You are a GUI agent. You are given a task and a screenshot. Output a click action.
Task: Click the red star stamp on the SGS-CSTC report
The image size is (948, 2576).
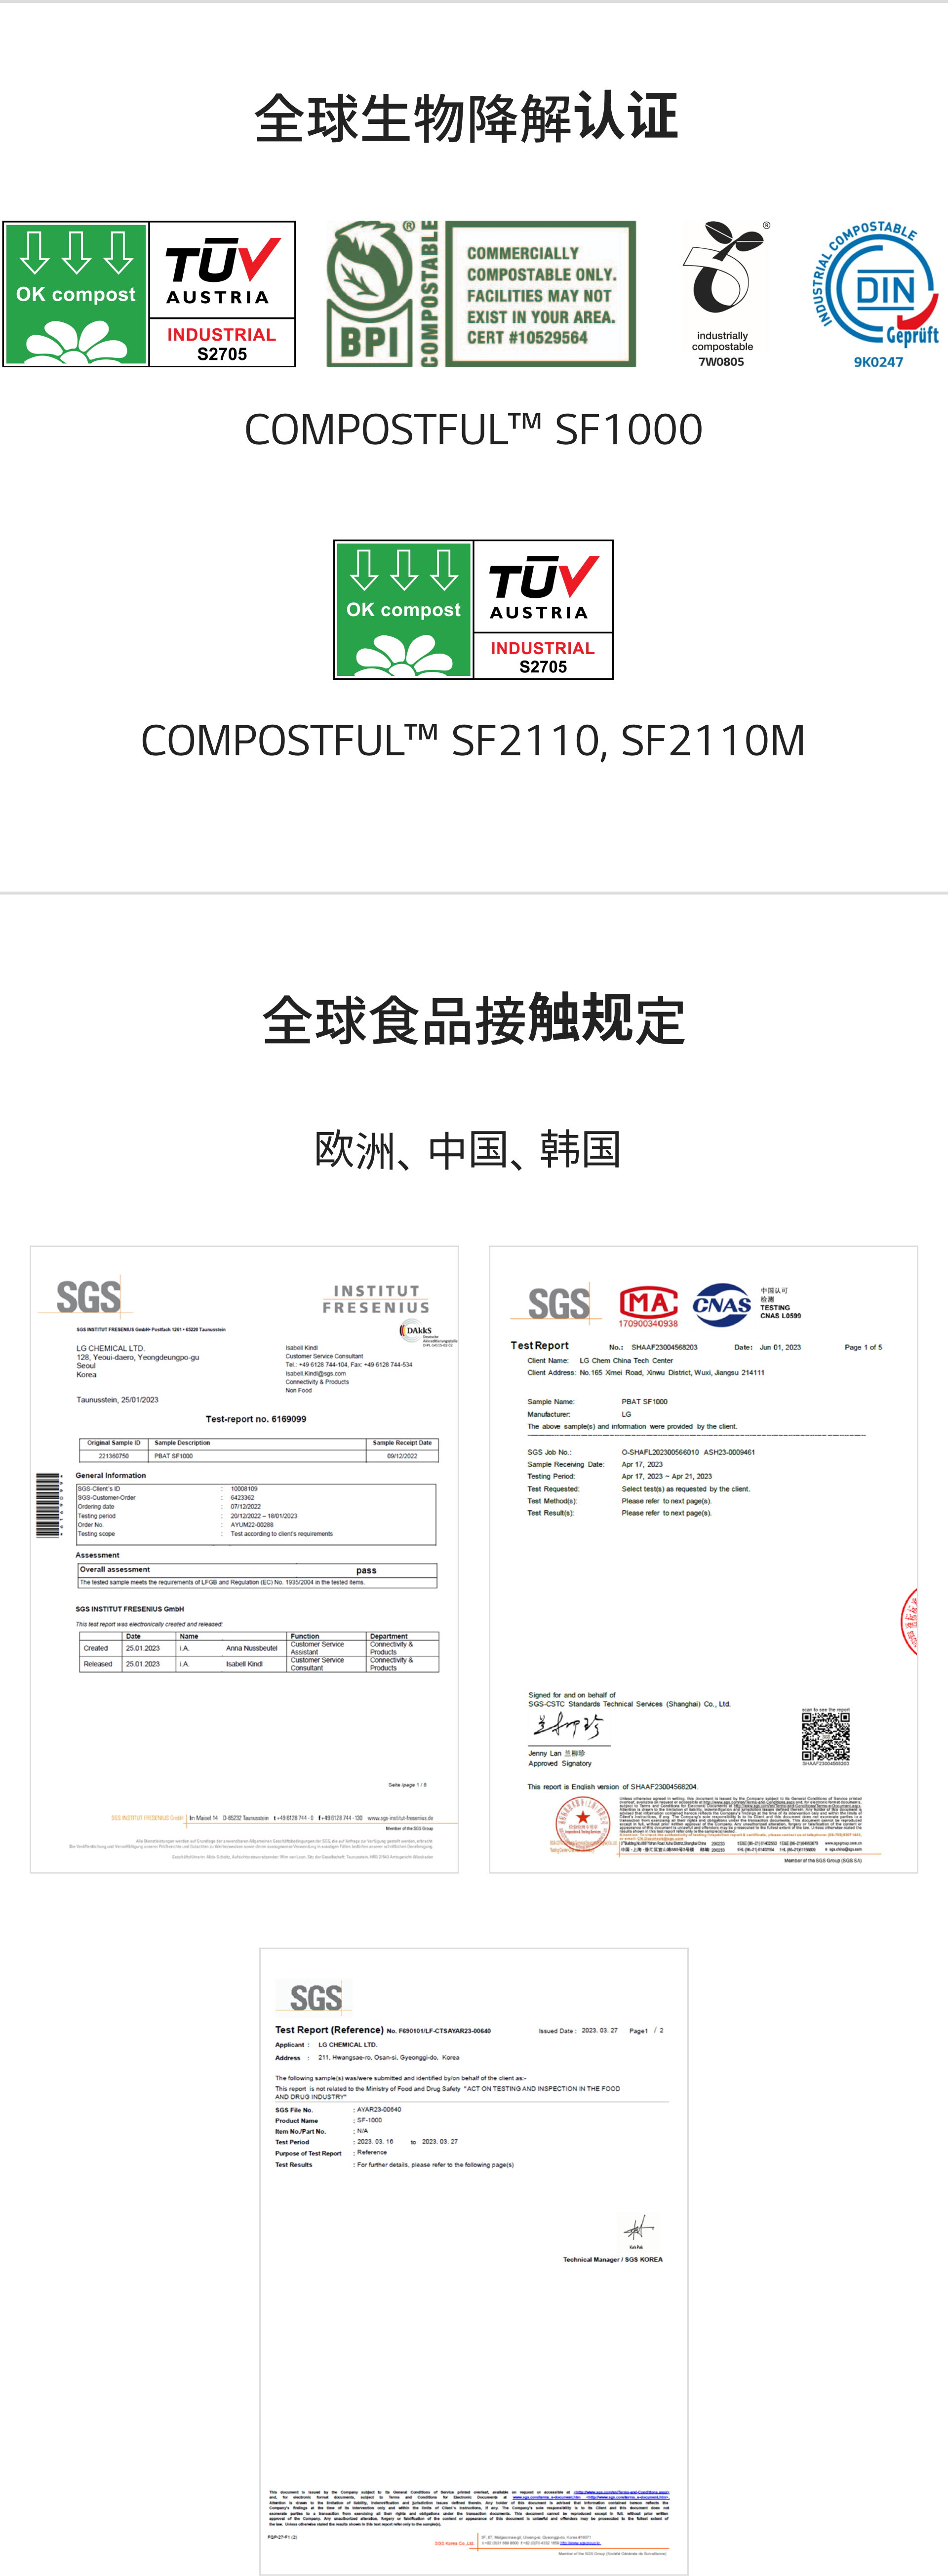pyautogui.click(x=582, y=1824)
